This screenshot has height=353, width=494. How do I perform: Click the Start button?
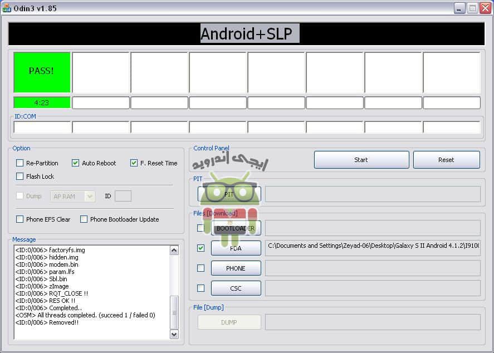coord(361,160)
